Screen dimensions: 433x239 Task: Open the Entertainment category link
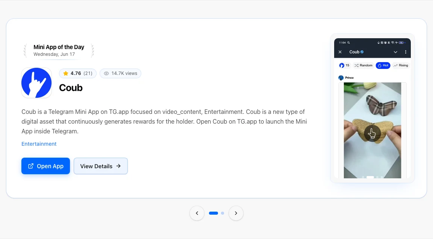coord(39,144)
